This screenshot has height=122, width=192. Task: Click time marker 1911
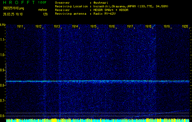[20, 26]
